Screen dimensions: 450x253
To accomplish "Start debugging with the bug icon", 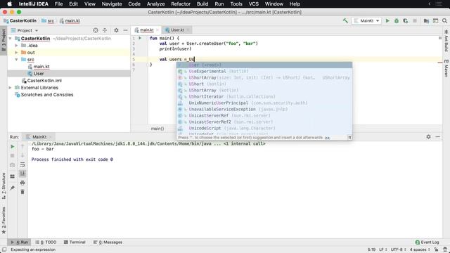I will click(397, 20).
